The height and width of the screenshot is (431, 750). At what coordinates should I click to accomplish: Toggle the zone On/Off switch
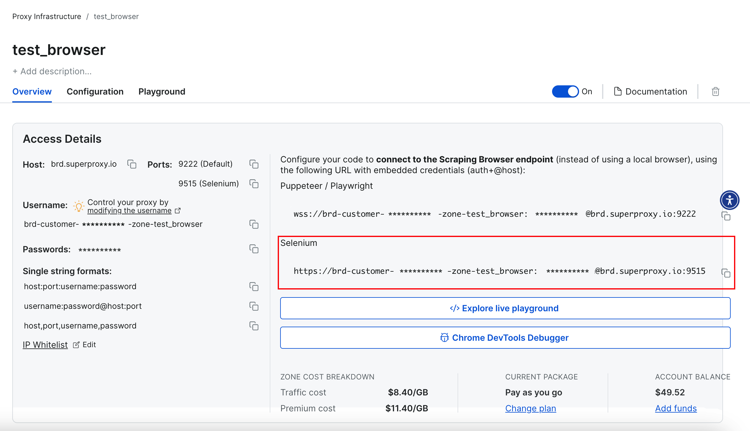[565, 91]
